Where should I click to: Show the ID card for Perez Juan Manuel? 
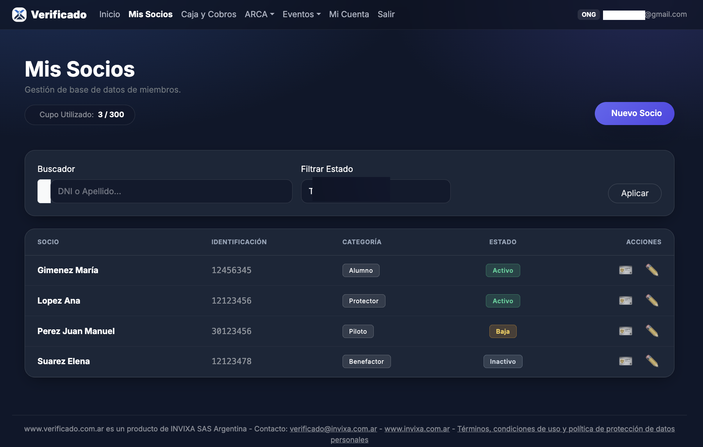tap(625, 331)
